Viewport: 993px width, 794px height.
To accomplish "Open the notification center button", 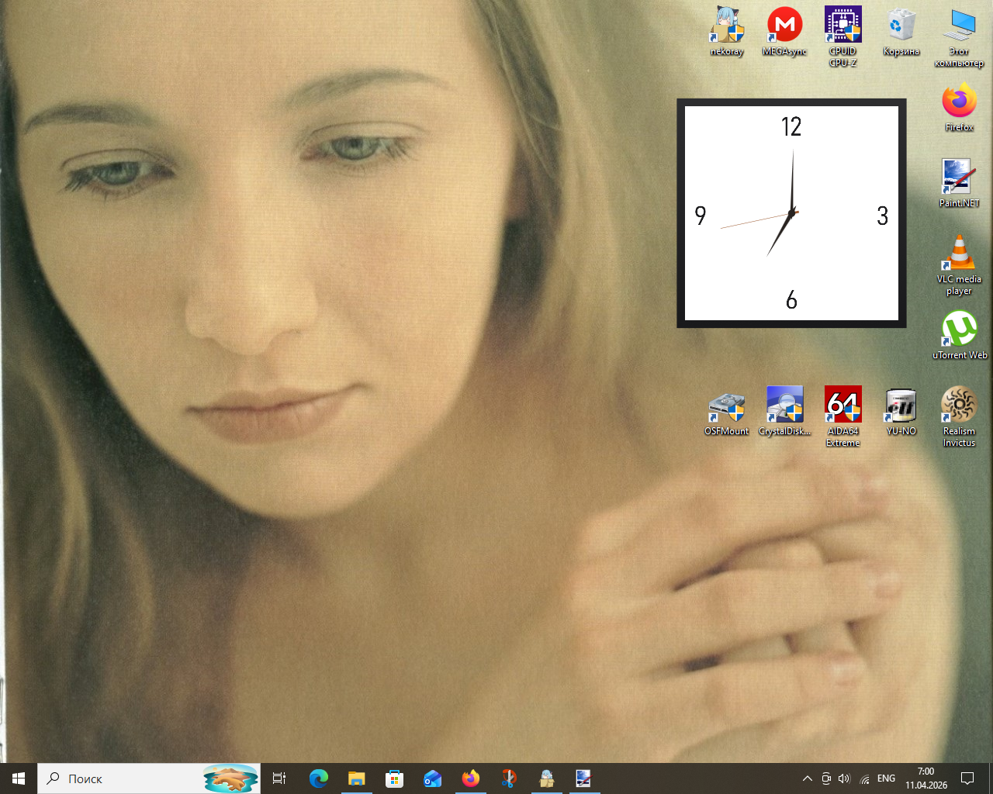I will coord(967,778).
